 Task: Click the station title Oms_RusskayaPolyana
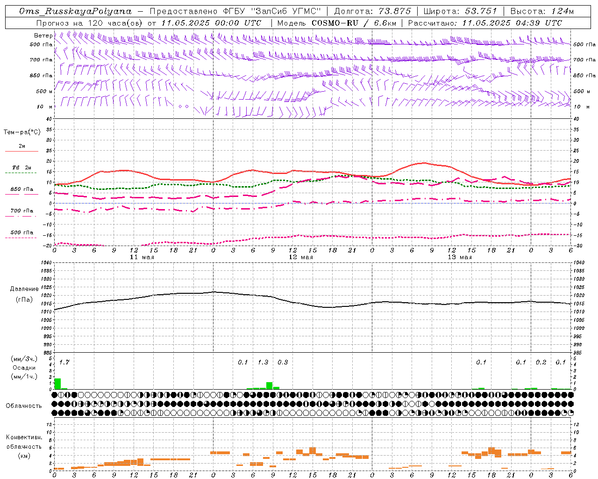pos(76,11)
